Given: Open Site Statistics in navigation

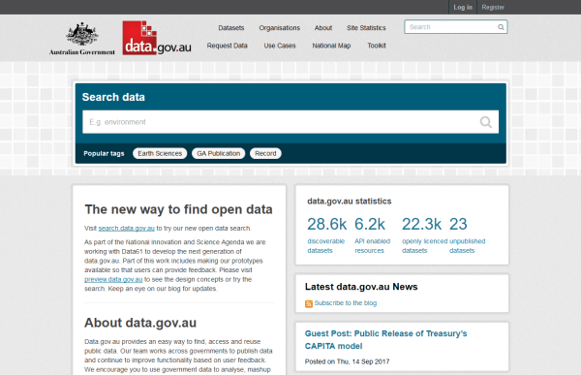Looking at the screenshot, I should (x=366, y=28).
